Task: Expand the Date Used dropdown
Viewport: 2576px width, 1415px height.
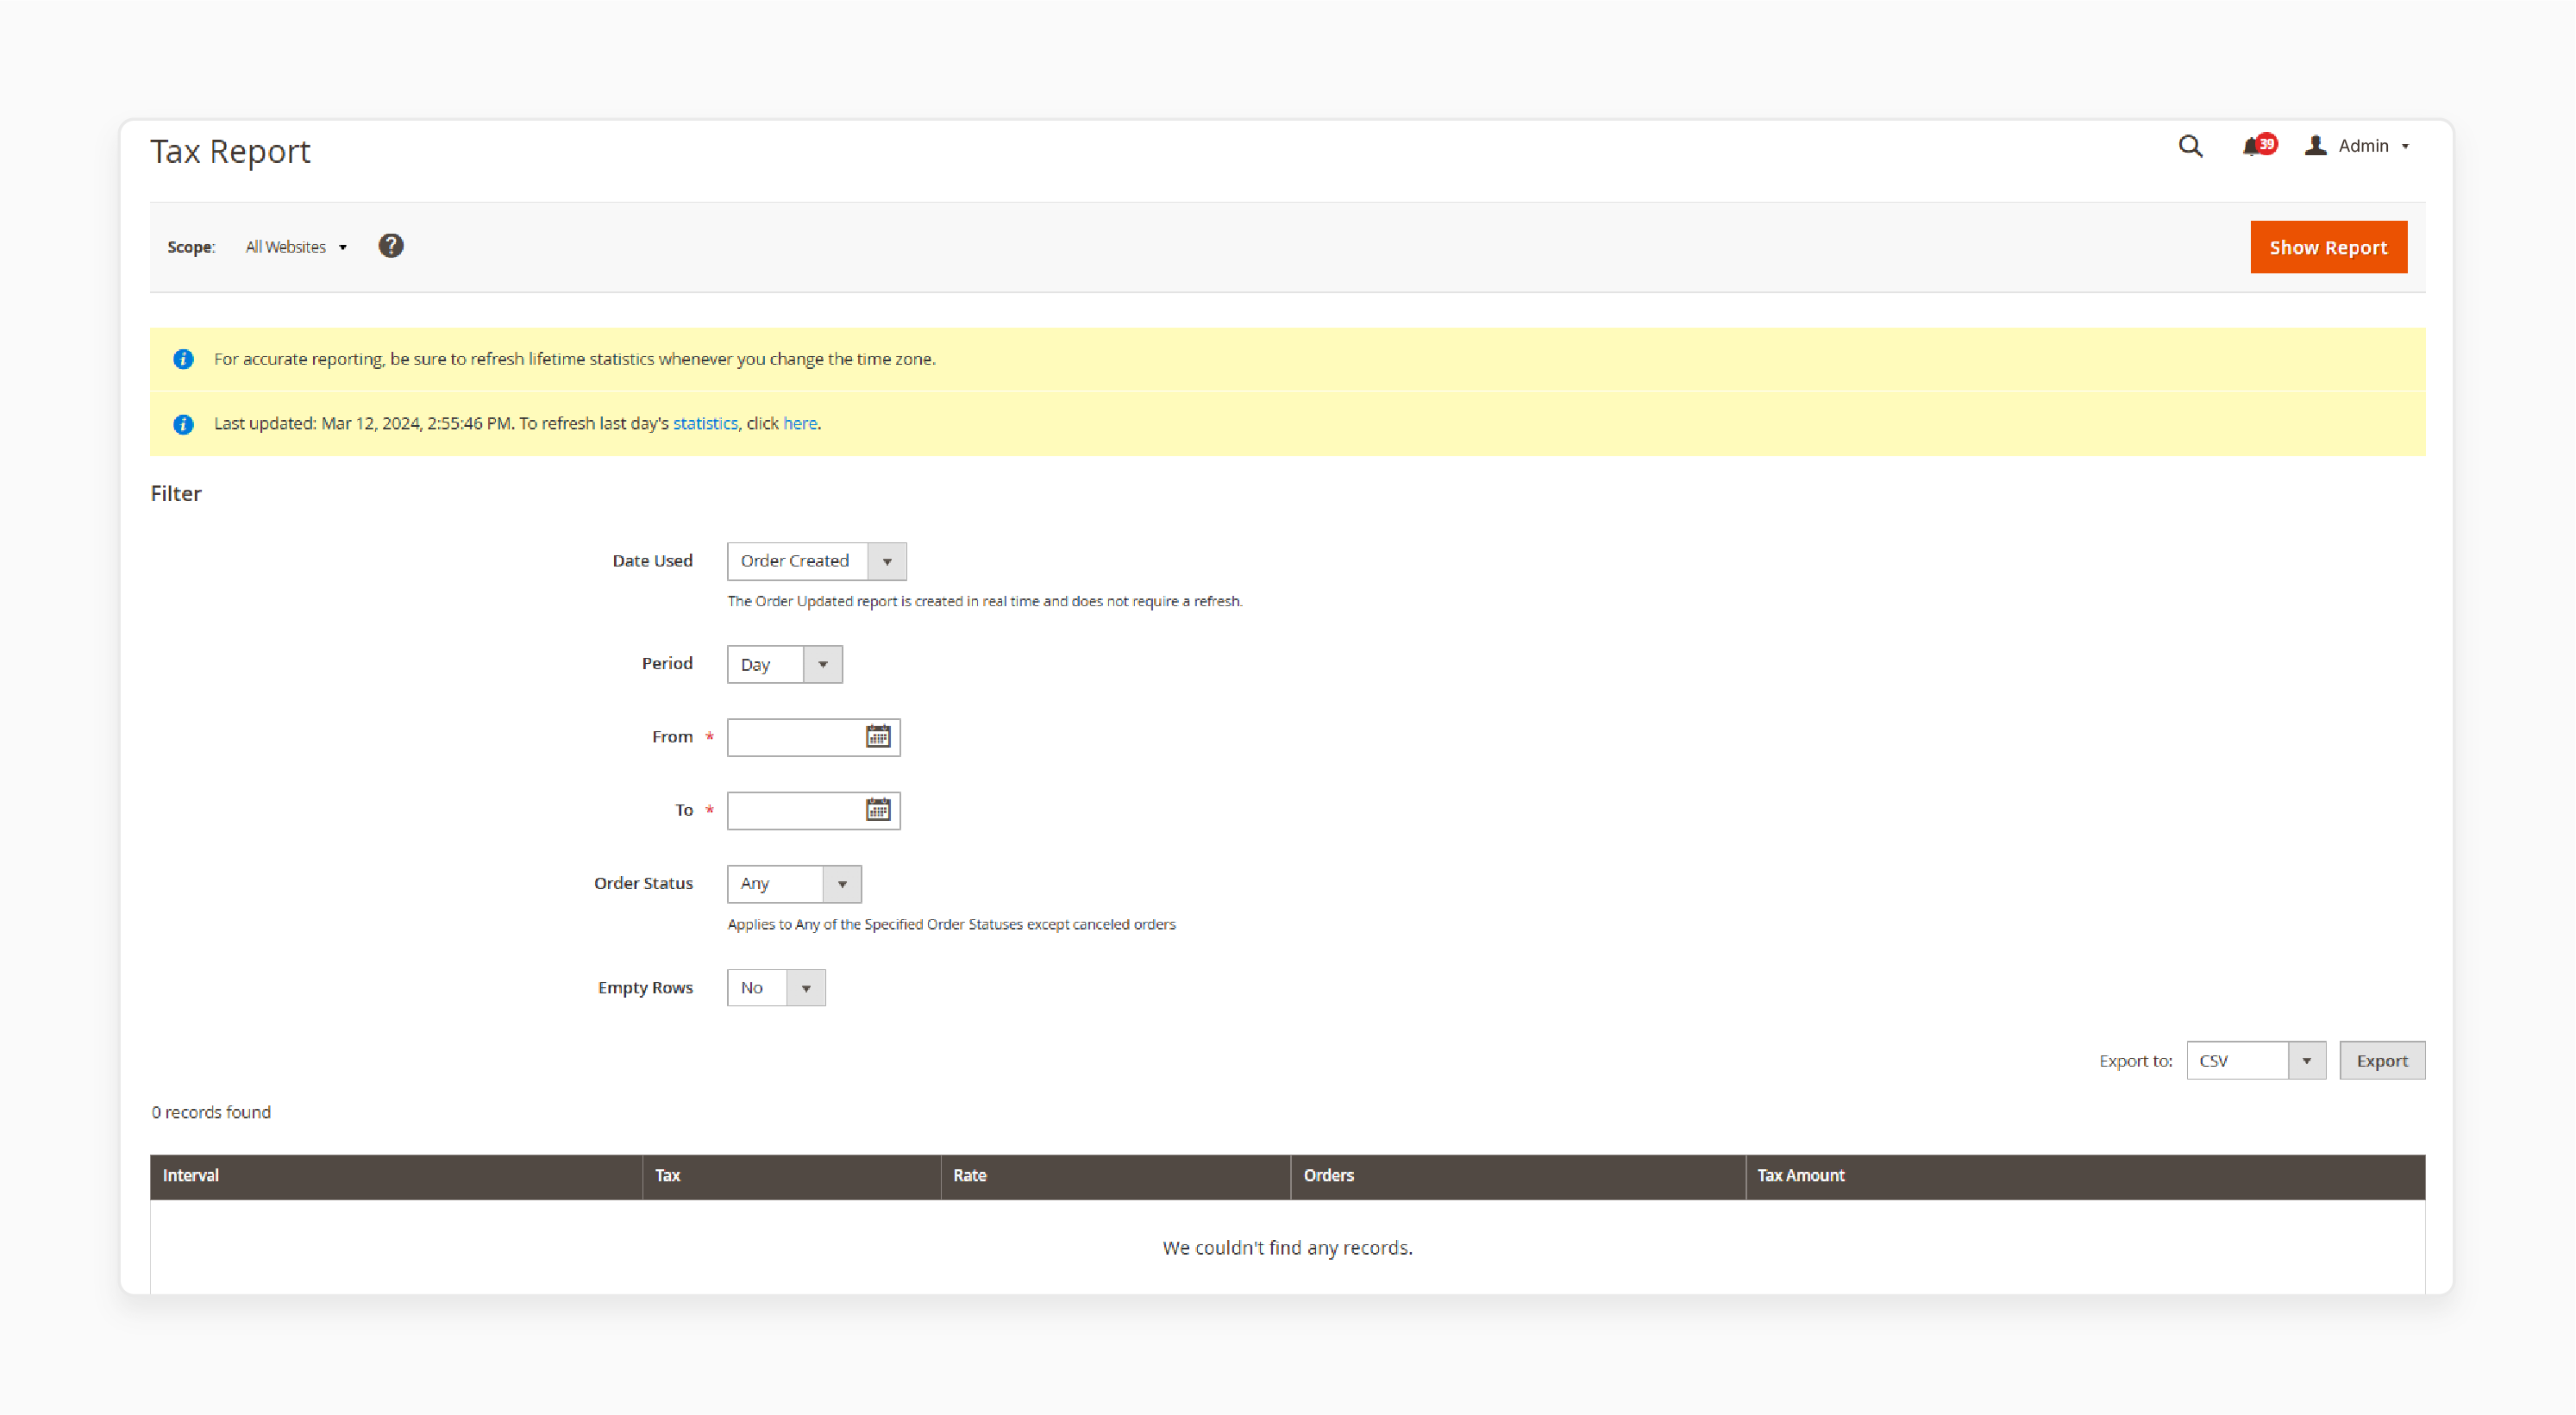Action: click(889, 560)
